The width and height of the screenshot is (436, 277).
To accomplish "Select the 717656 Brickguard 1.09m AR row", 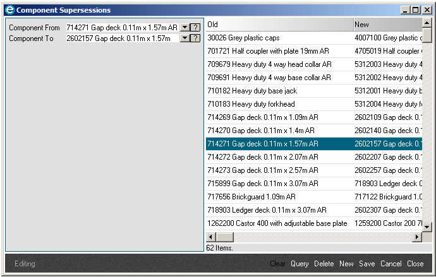I will tap(279, 197).
